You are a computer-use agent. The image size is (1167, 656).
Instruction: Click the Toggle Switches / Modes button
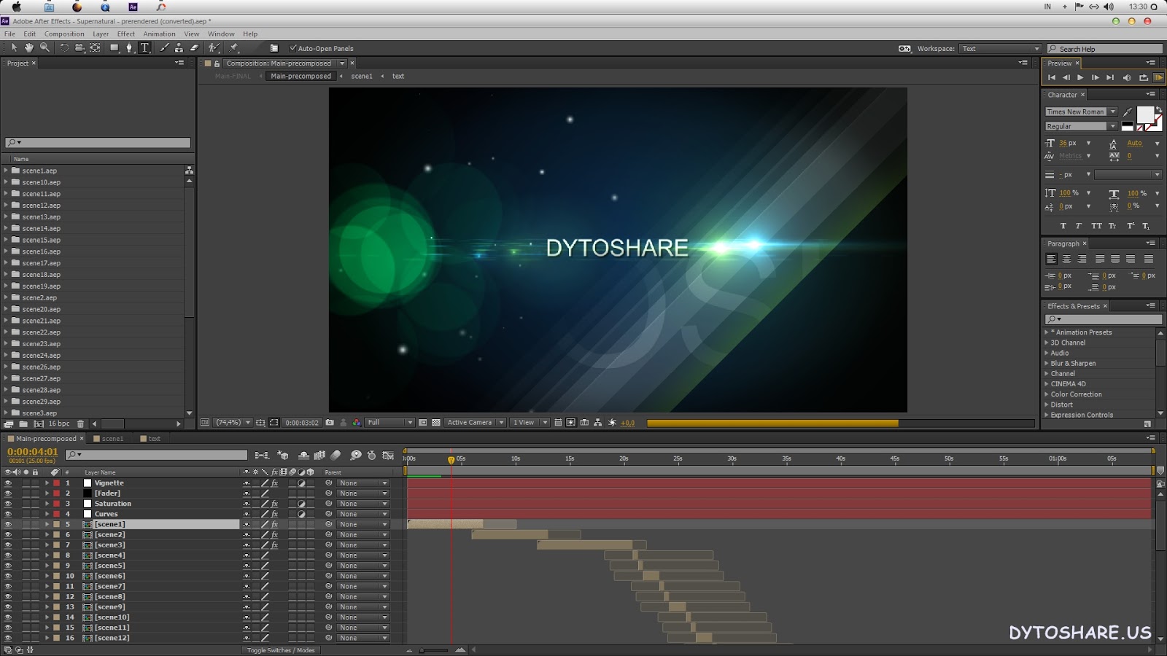[281, 650]
